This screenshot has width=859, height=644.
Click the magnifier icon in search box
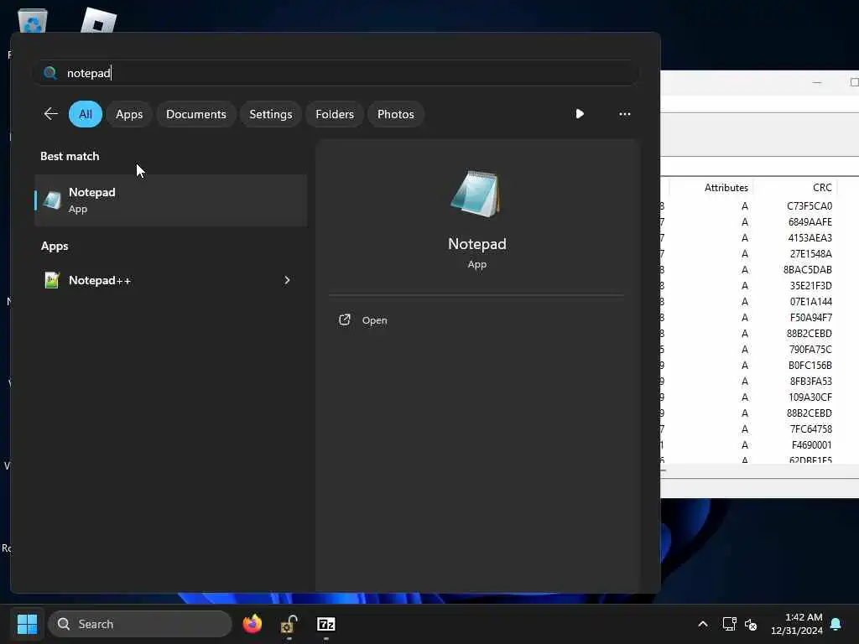(50, 73)
